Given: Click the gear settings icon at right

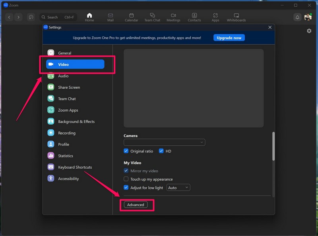Looking at the screenshot, I should click(x=309, y=31).
